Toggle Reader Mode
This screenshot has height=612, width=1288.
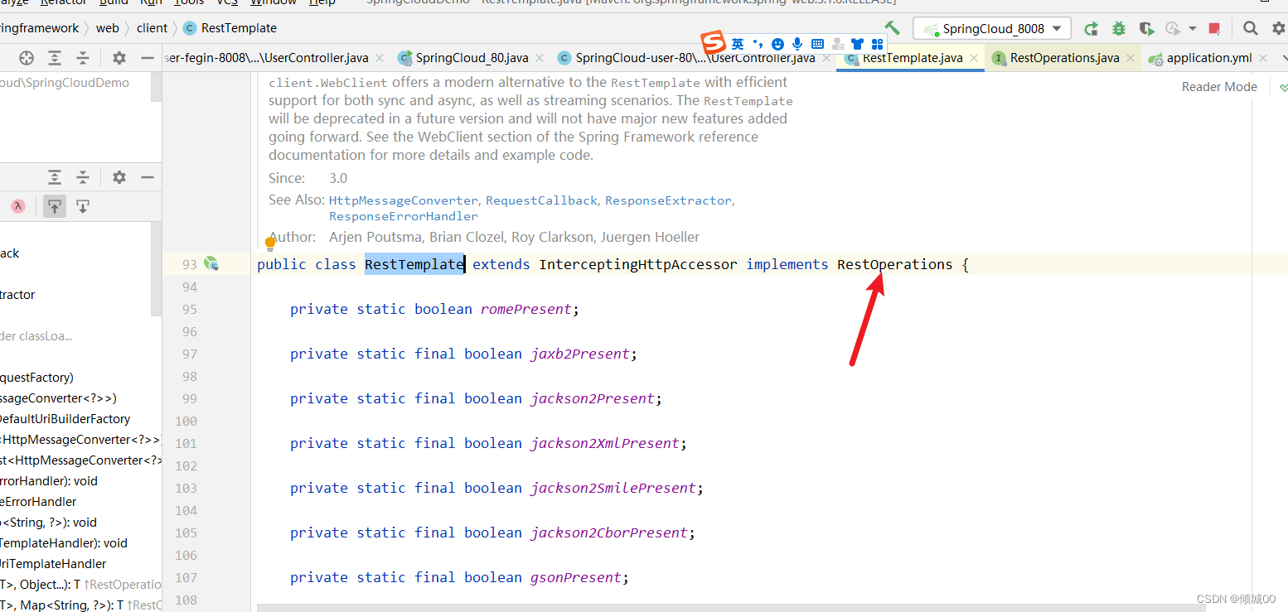click(1219, 87)
